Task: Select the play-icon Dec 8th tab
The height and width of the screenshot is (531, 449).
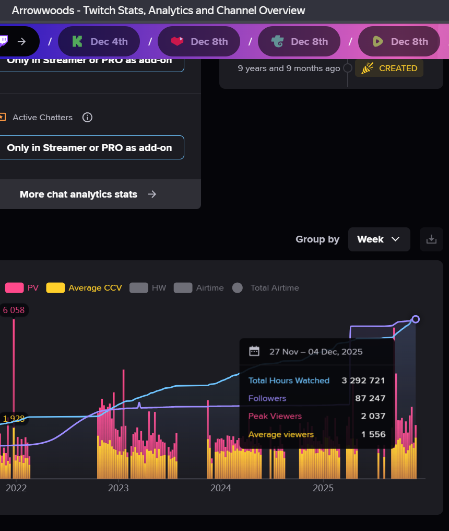Action: (x=399, y=41)
